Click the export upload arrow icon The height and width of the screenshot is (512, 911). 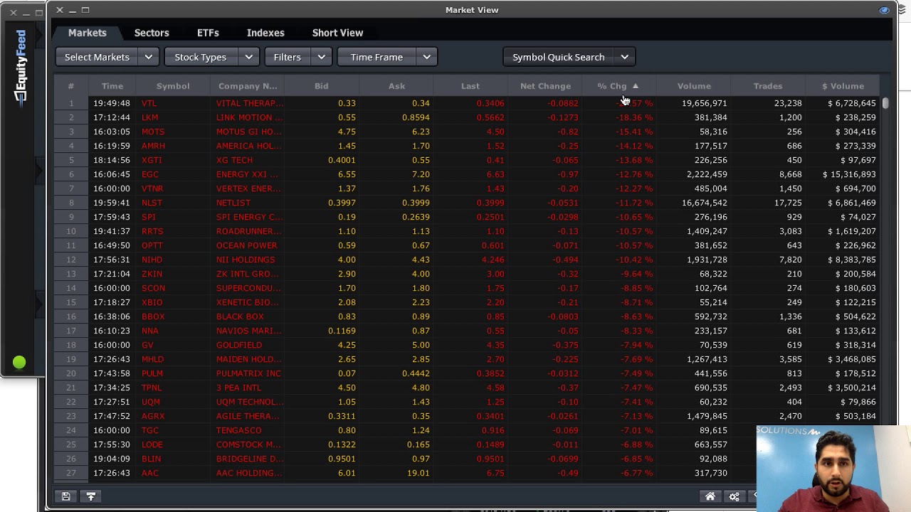[91, 496]
